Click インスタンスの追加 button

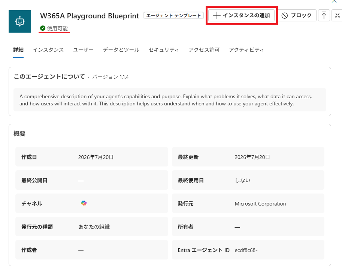[242, 15]
